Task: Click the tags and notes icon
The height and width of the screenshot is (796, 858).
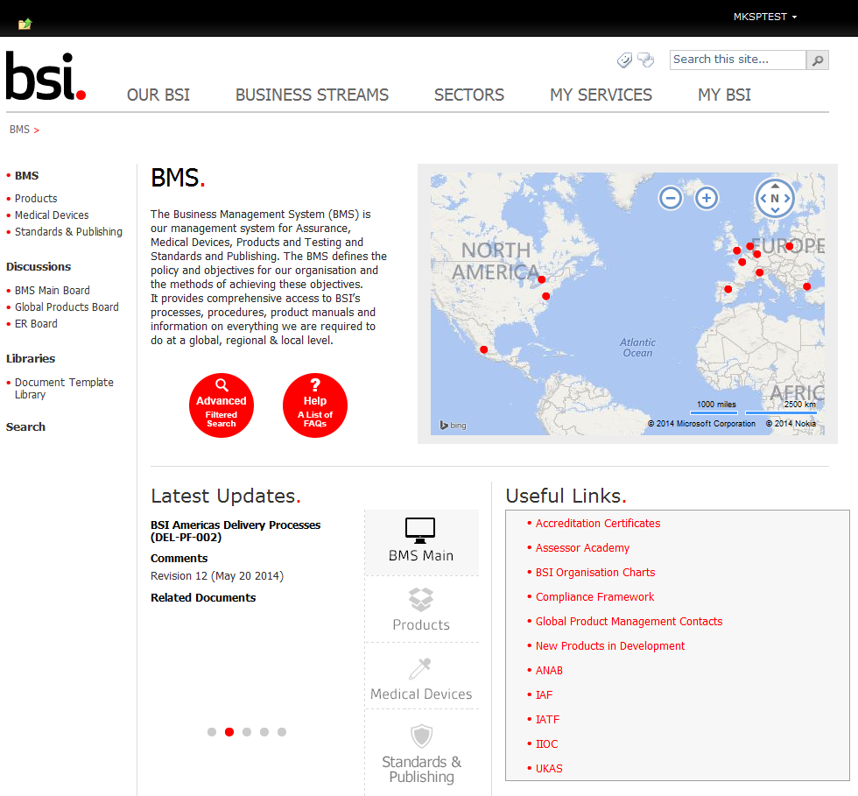Action: (646, 60)
